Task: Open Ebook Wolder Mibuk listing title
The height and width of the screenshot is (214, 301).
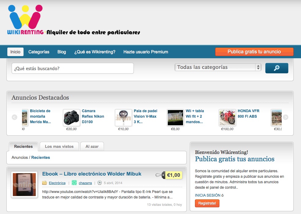Action: [x=92, y=174]
